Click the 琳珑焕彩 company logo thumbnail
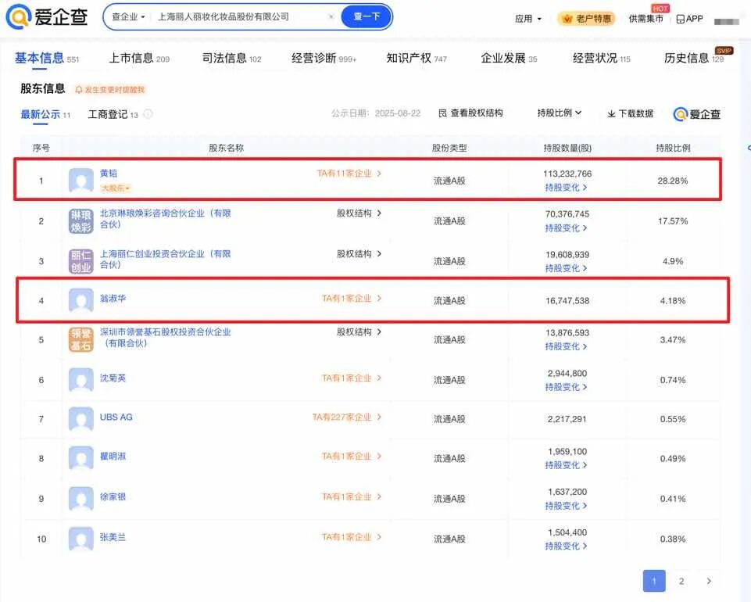The height and width of the screenshot is (602, 751). (80, 220)
